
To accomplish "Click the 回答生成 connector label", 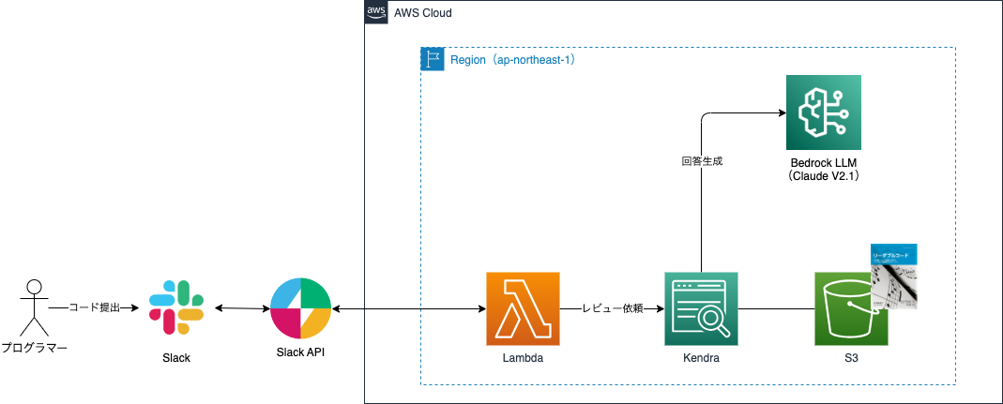I will pos(702,161).
